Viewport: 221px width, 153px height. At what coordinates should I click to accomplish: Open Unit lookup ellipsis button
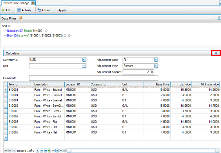pos(84,66)
